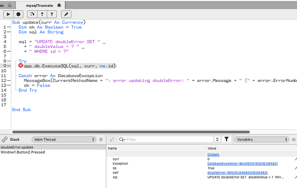The image size is (297, 188).
Task: Select Window1.Button2.Pressed stack frame
Action: coord(23,152)
